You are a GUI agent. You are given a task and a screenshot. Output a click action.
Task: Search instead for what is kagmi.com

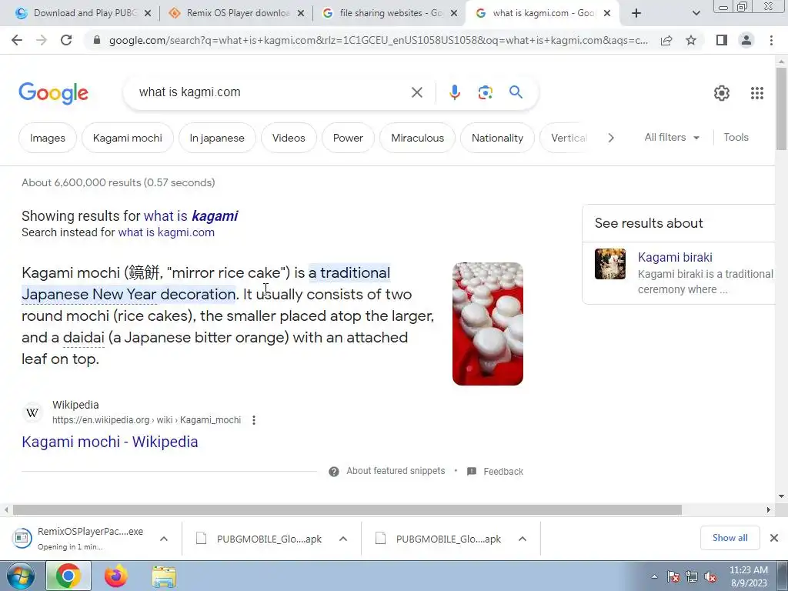pyautogui.click(x=166, y=232)
